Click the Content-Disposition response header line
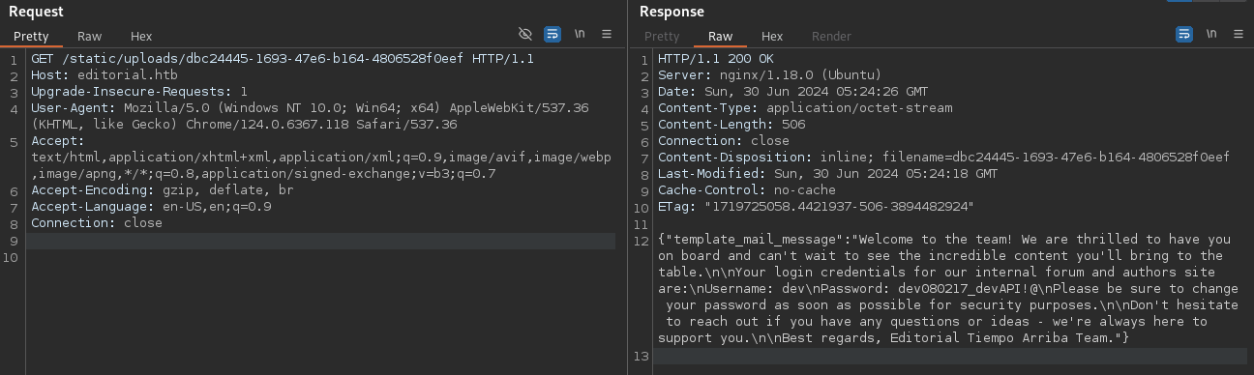The height and width of the screenshot is (375, 1254). 943,158
